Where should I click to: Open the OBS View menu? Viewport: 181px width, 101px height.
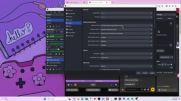click(x=55, y=12)
